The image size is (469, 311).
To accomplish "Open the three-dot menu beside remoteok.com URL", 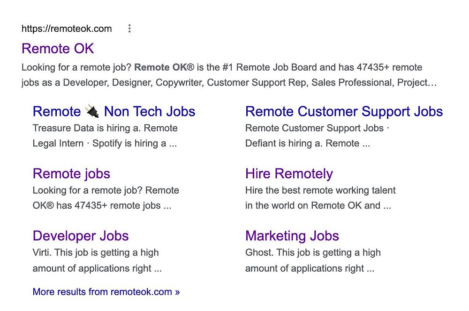I will click(x=129, y=29).
